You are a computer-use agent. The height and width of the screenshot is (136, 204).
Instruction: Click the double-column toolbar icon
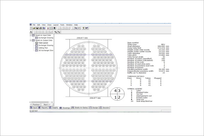tap(51, 28)
